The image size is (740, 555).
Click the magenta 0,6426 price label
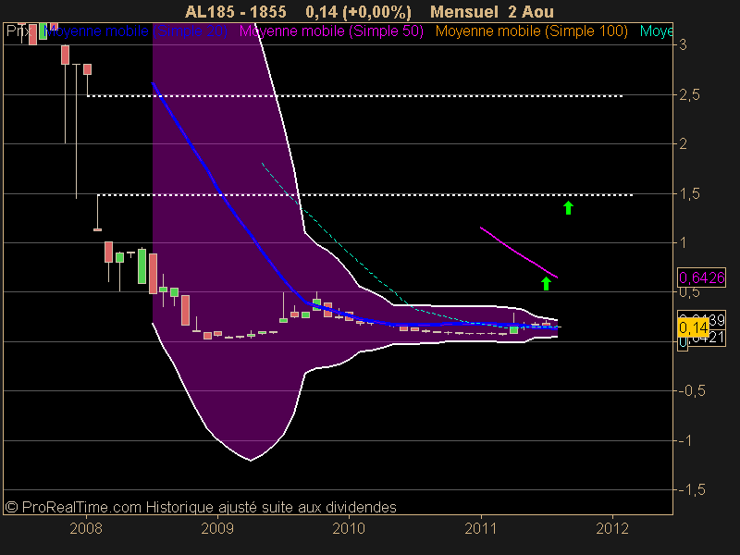click(701, 277)
